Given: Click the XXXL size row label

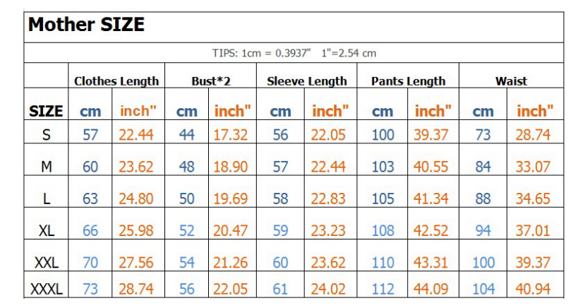Looking at the screenshot, I should [46, 289].
